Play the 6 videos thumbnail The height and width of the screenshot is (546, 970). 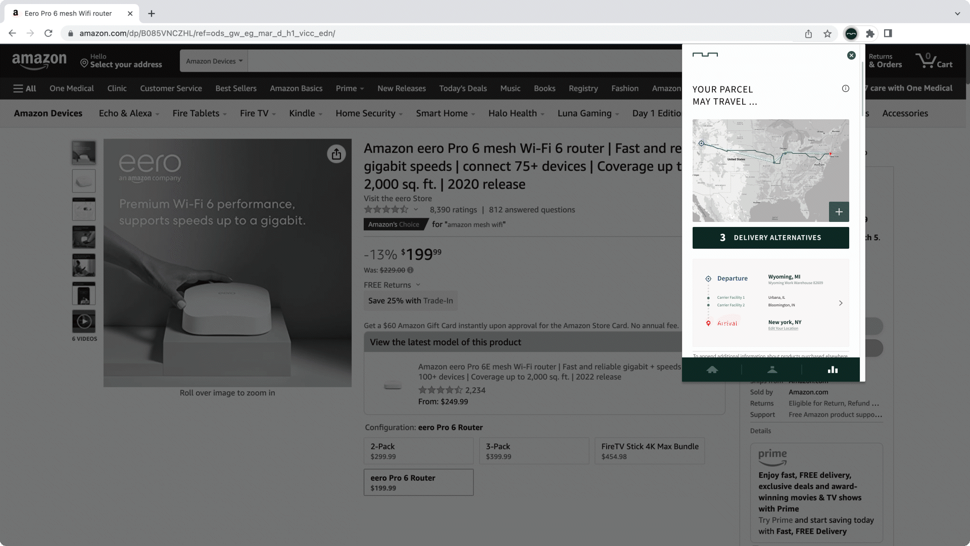[x=84, y=322]
